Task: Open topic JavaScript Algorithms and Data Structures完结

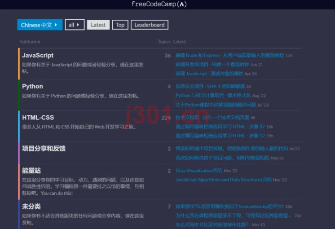Action: [224, 180]
